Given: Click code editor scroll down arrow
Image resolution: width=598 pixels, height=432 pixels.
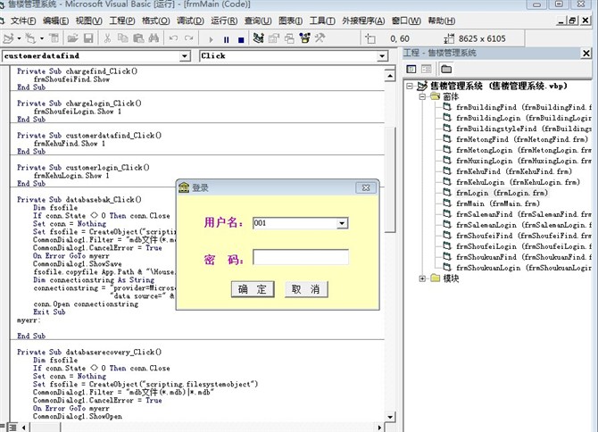Looking at the screenshot, I should coord(390,417).
